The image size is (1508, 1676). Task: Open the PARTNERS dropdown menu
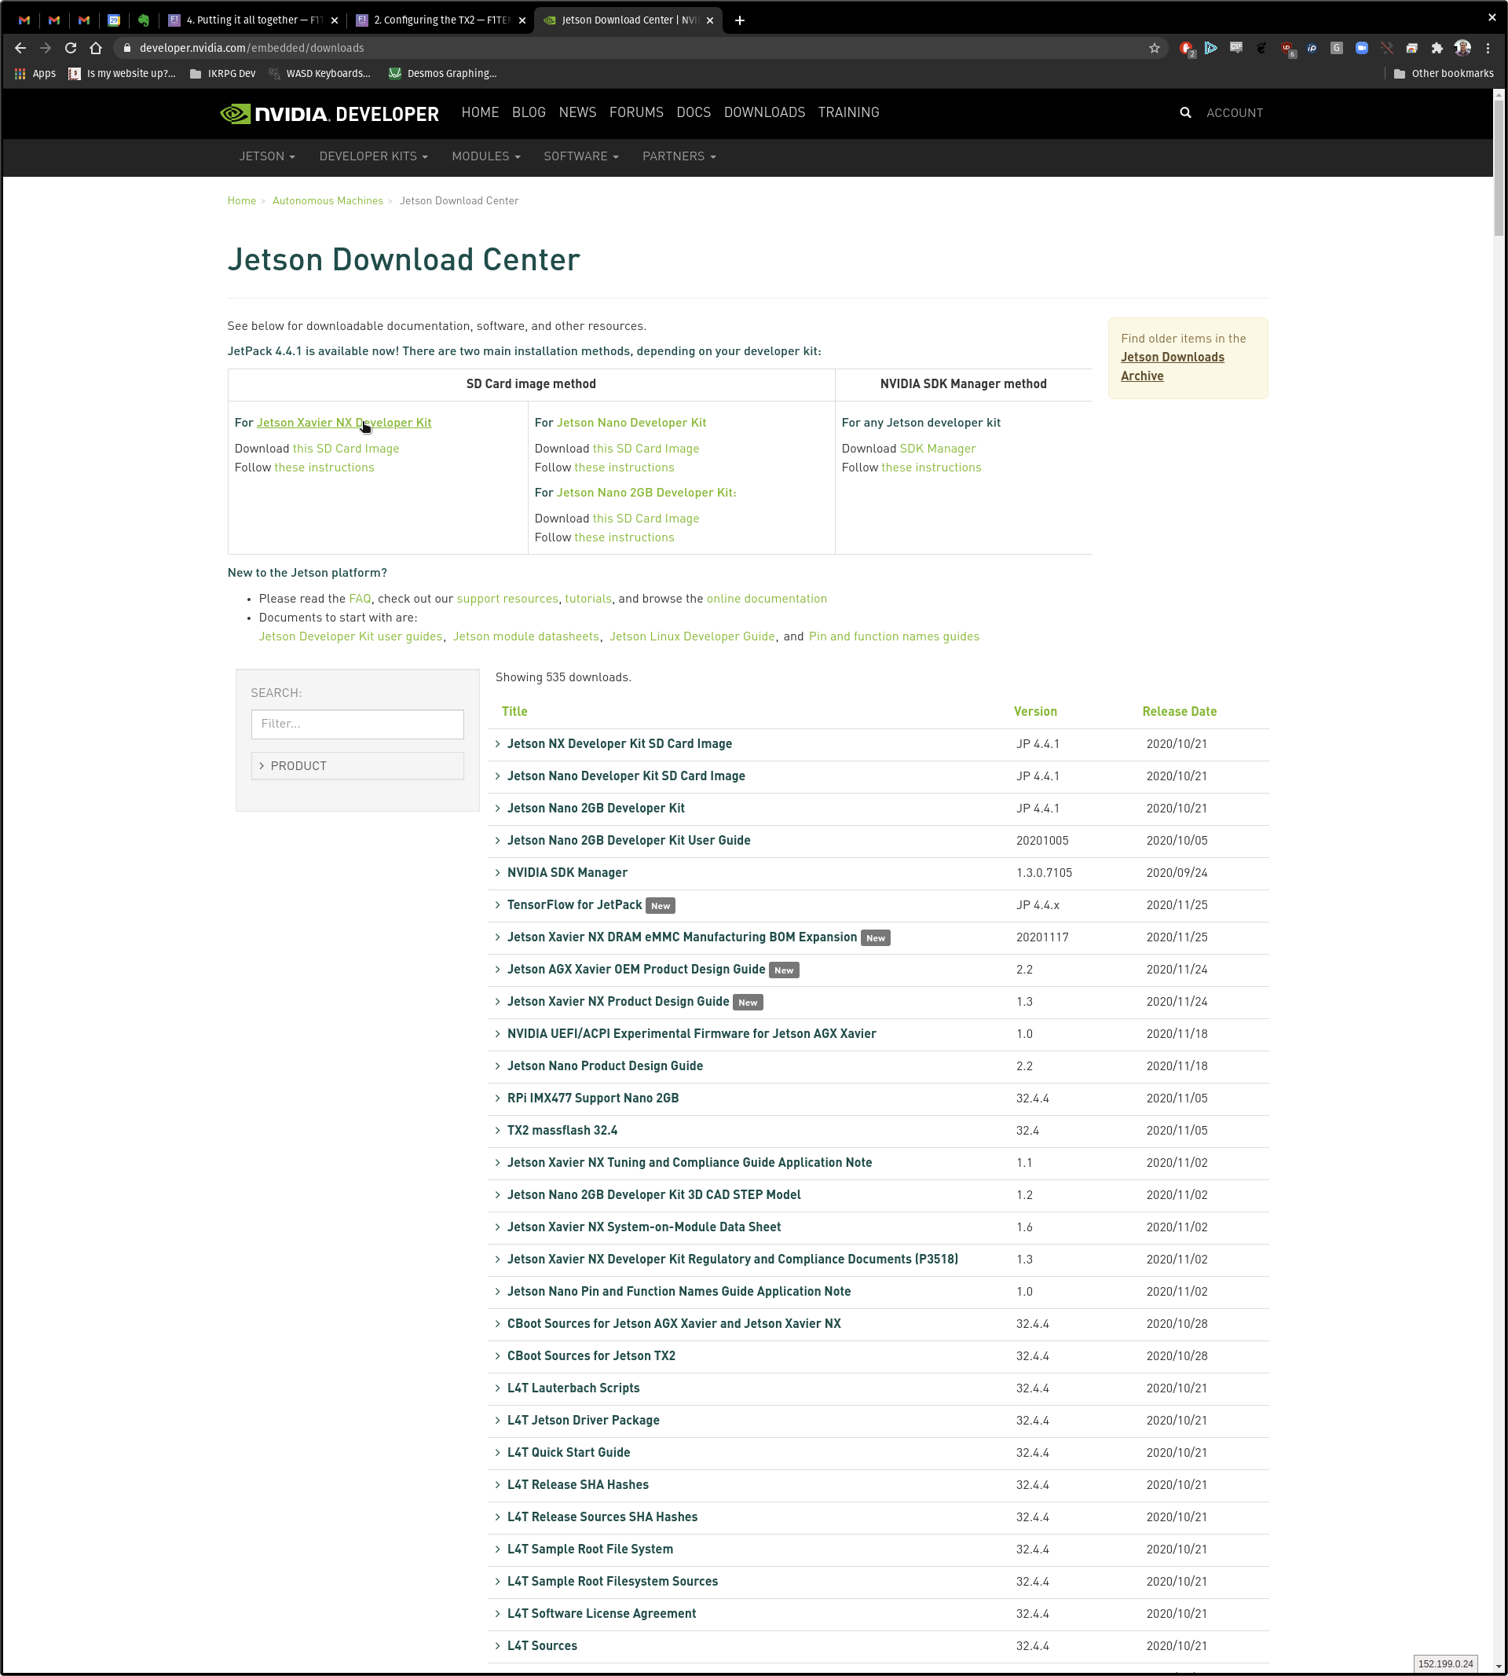tap(679, 156)
